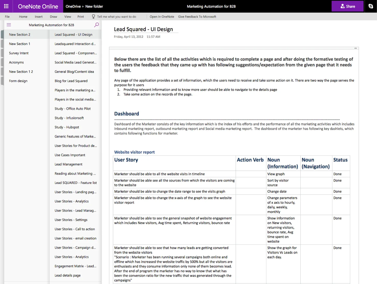
Task: Open Skype icon in header
Action: pyautogui.click(x=371, y=6)
